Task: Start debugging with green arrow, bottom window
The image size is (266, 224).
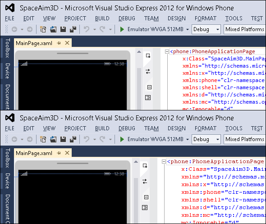Action: 122,139
